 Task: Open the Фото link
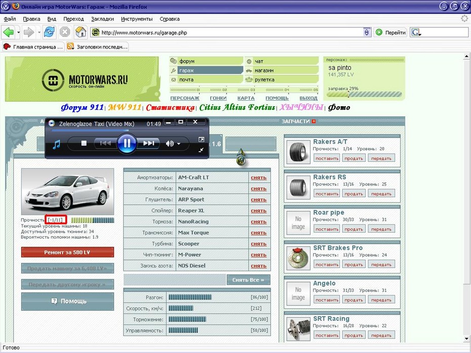(339, 107)
